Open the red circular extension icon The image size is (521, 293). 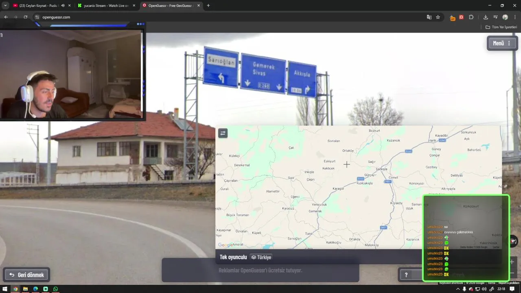click(461, 17)
